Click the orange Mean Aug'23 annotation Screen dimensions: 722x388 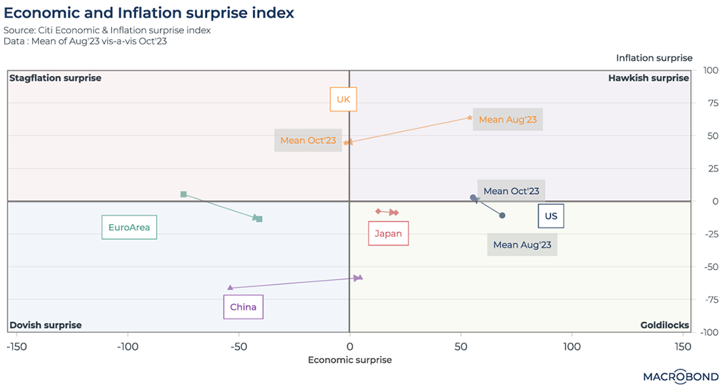[507, 120]
